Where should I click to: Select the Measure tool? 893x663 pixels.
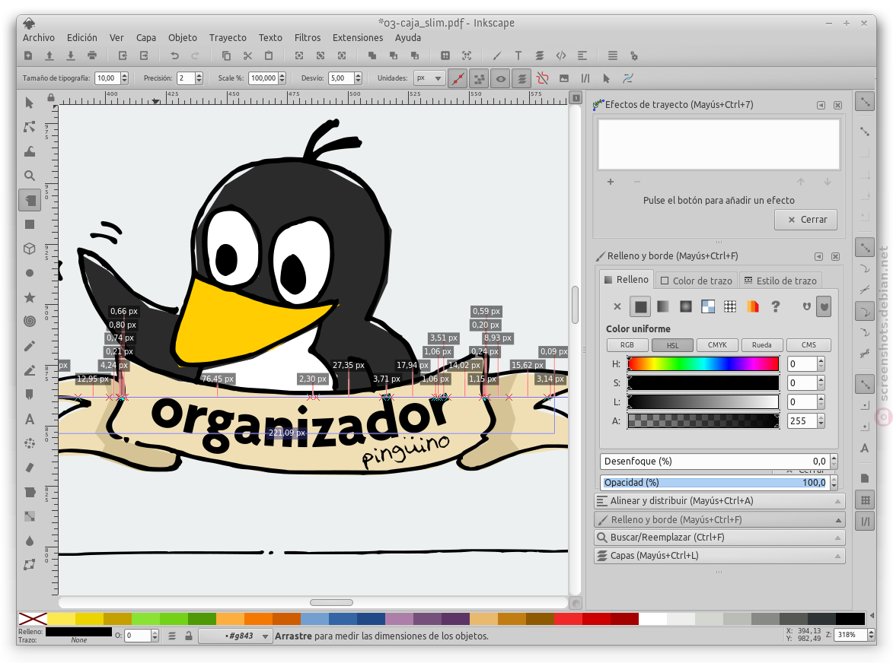pyautogui.click(x=30, y=200)
